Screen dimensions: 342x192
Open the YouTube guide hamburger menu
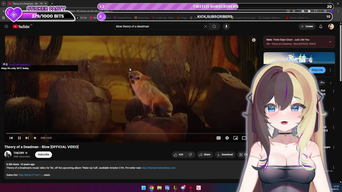[x=6, y=26]
